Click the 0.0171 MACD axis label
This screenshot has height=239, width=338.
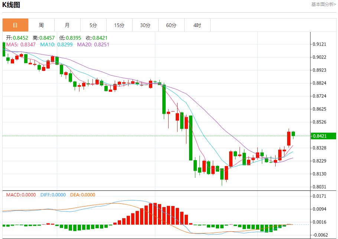point(319,196)
